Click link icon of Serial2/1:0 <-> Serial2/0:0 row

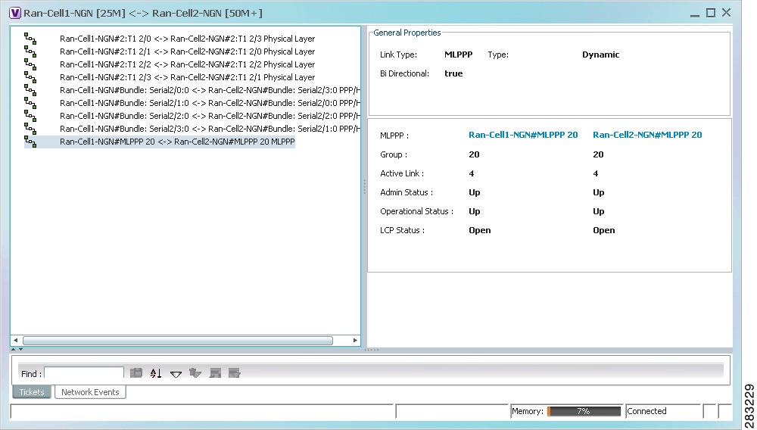pyautogui.click(x=30, y=103)
